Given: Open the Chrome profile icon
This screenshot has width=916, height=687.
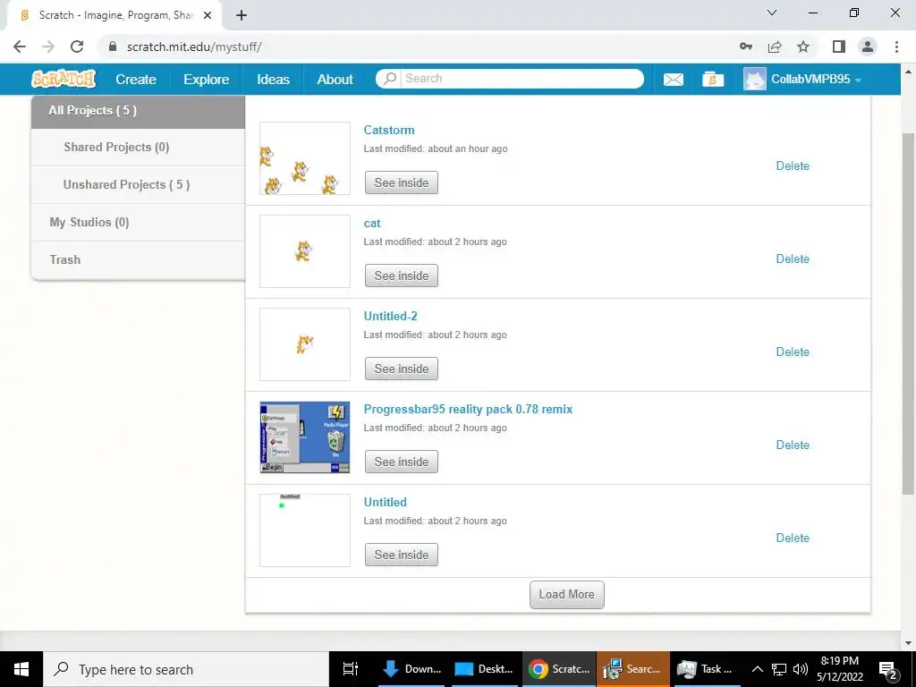Looking at the screenshot, I should [x=868, y=47].
